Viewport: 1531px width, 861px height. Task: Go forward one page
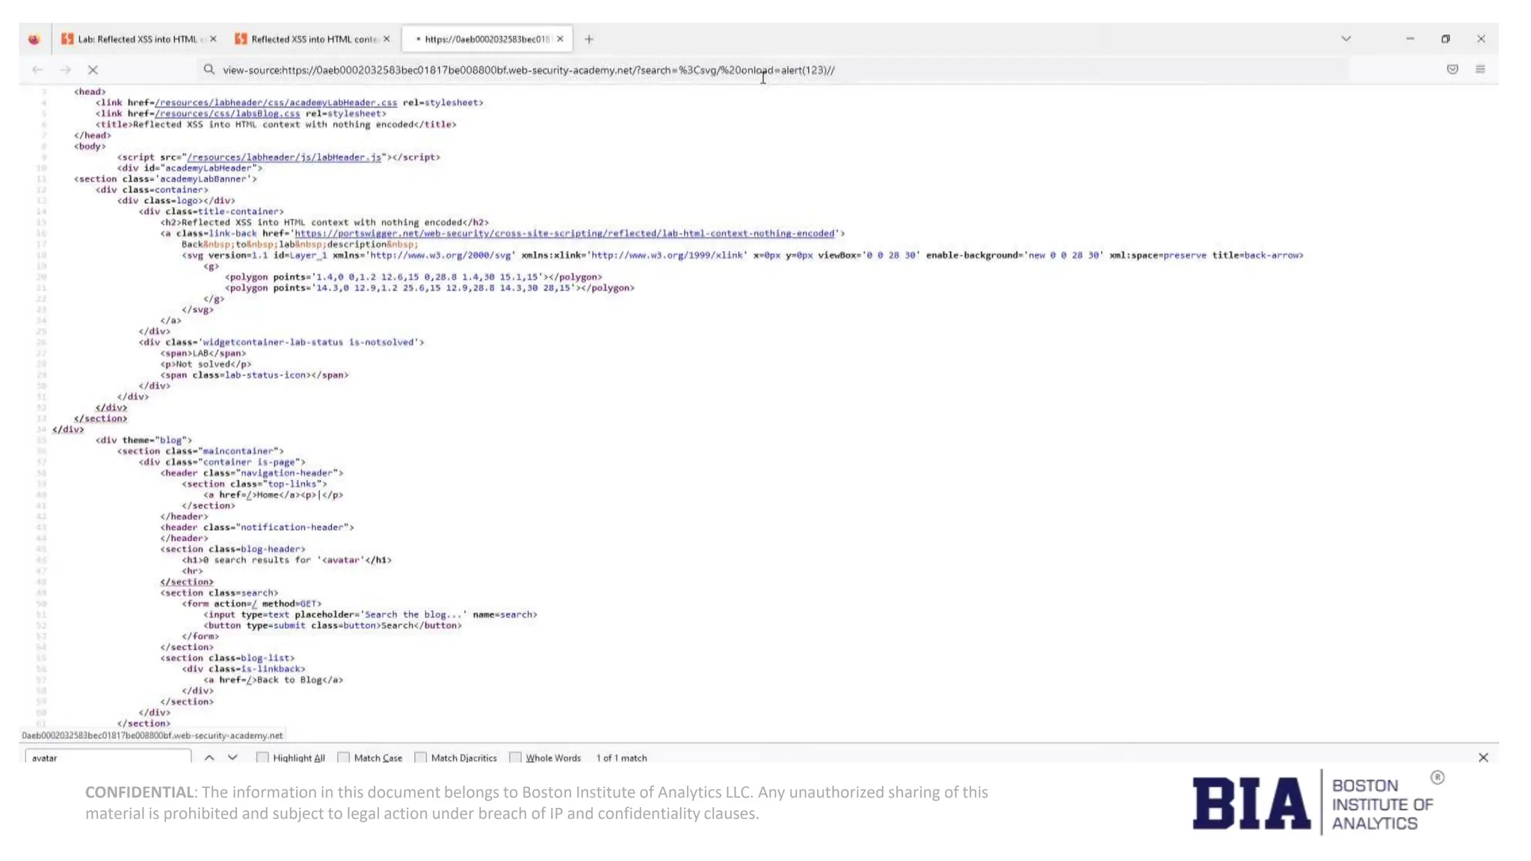tap(66, 70)
